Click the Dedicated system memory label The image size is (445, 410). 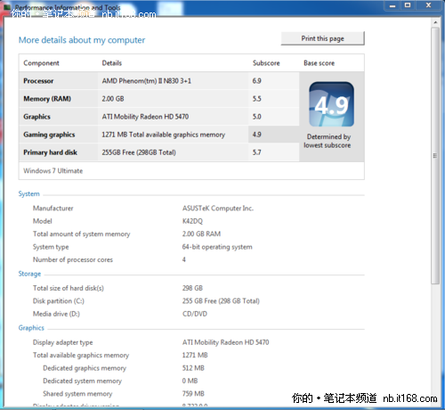82,381
